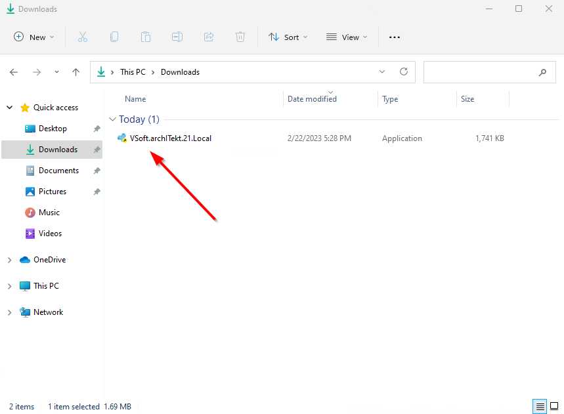Expand the This PC tree node
The image size is (564, 414).
click(x=10, y=286)
